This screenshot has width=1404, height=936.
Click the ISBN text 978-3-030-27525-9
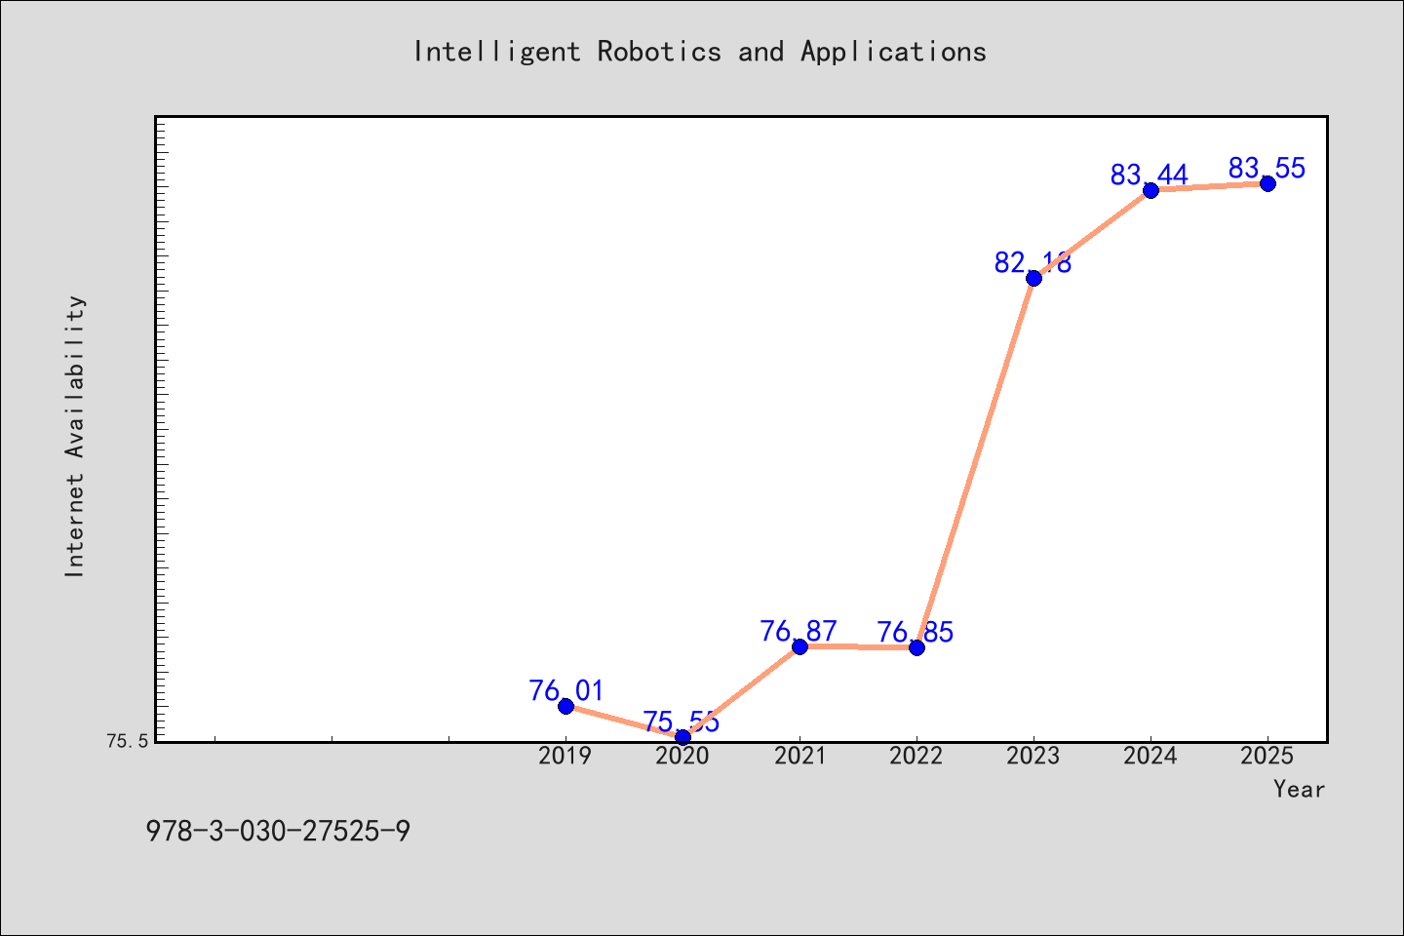coord(278,832)
